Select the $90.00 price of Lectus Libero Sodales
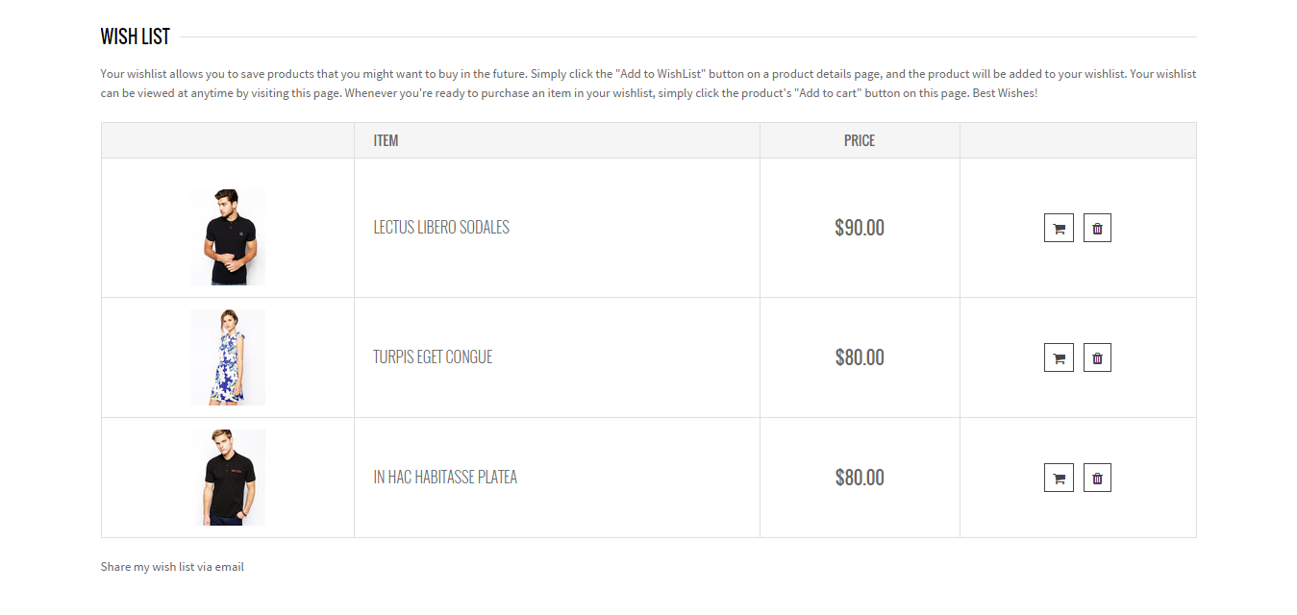Screen dimensions: 1297x615 tap(860, 228)
